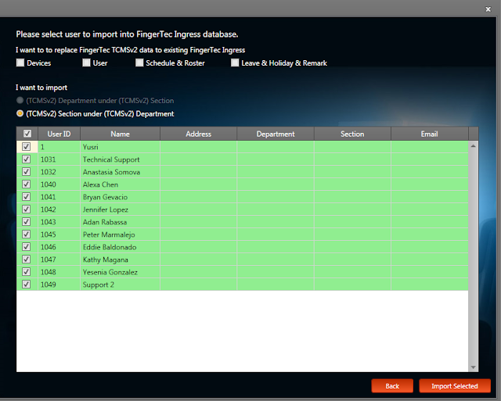This screenshot has width=501, height=401.
Task: Click user ID cell 1041
Action: click(59, 197)
